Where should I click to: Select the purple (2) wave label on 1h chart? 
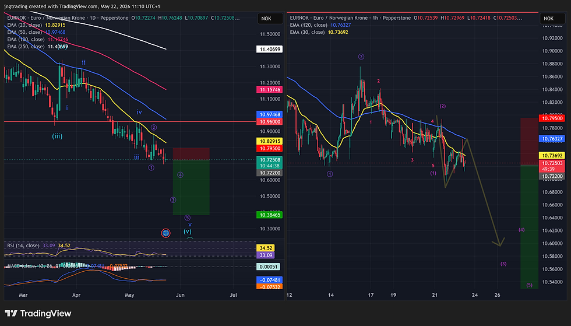pyautogui.click(x=442, y=106)
